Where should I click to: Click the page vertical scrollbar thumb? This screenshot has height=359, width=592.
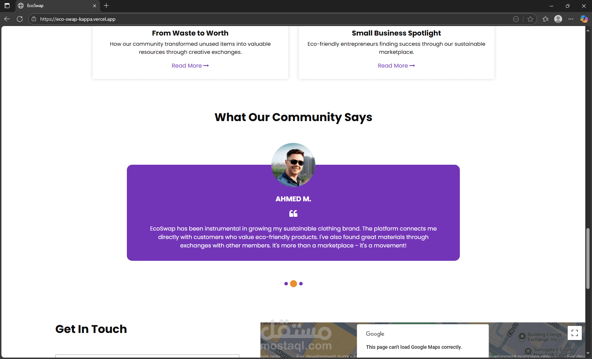(x=588, y=259)
